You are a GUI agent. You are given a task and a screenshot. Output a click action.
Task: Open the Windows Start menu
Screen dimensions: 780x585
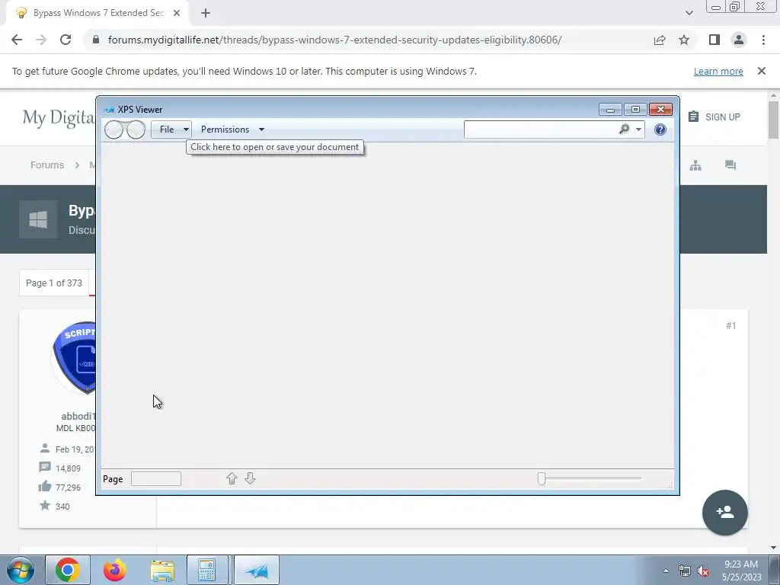click(x=21, y=570)
